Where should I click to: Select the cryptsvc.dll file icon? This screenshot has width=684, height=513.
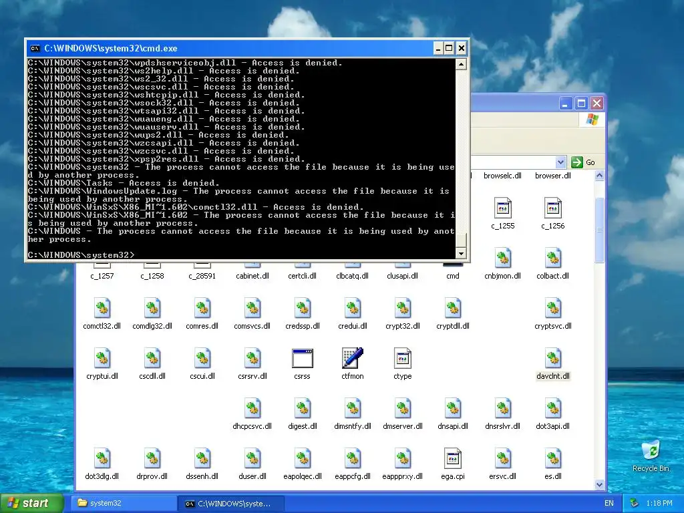click(x=553, y=308)
